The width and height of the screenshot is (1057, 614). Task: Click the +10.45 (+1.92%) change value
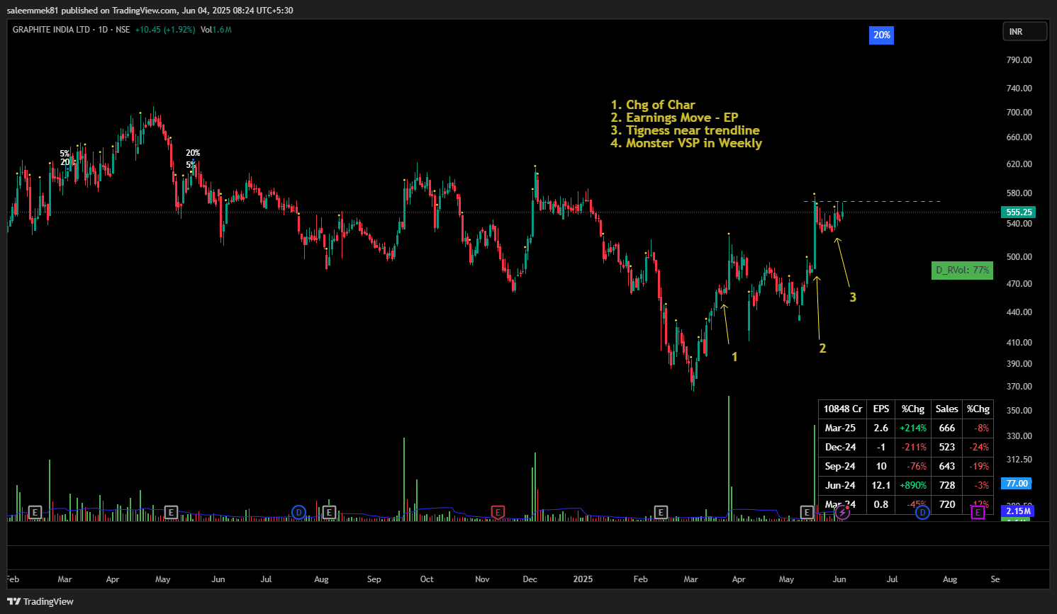coord(165,30)
